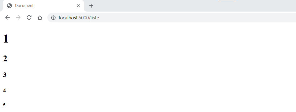Select the heading "3" on the page
This screenshot has height=112, width=296.
(x=5, y=75)
